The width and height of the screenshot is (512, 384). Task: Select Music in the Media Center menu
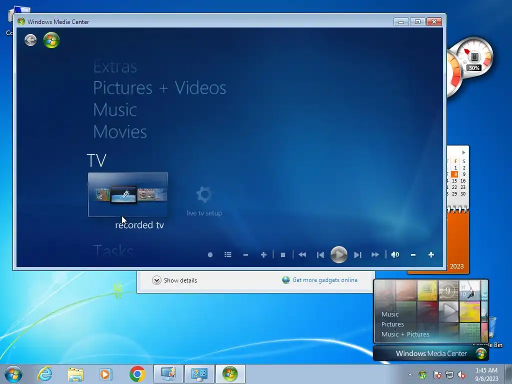click(115, 109)
